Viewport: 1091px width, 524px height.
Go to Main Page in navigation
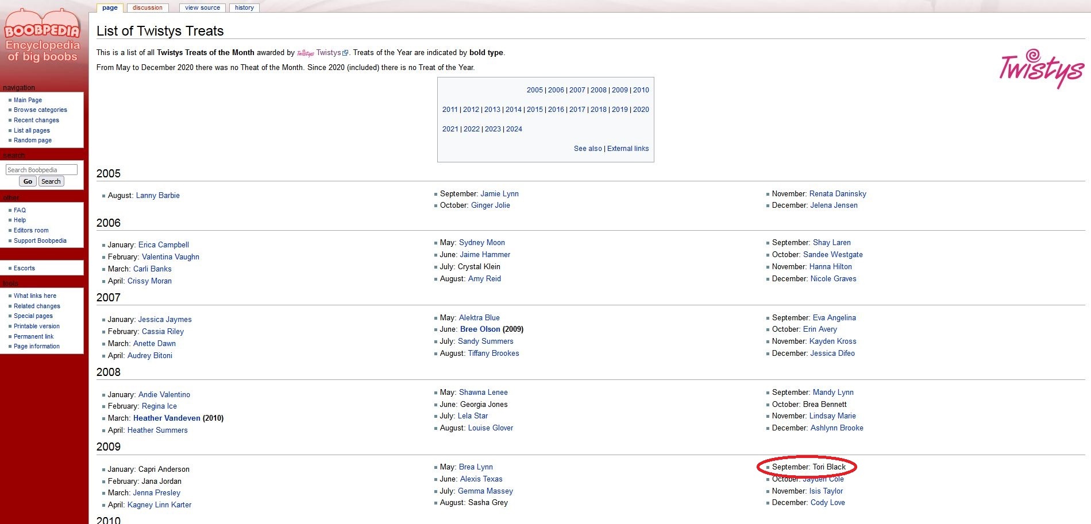28,100
